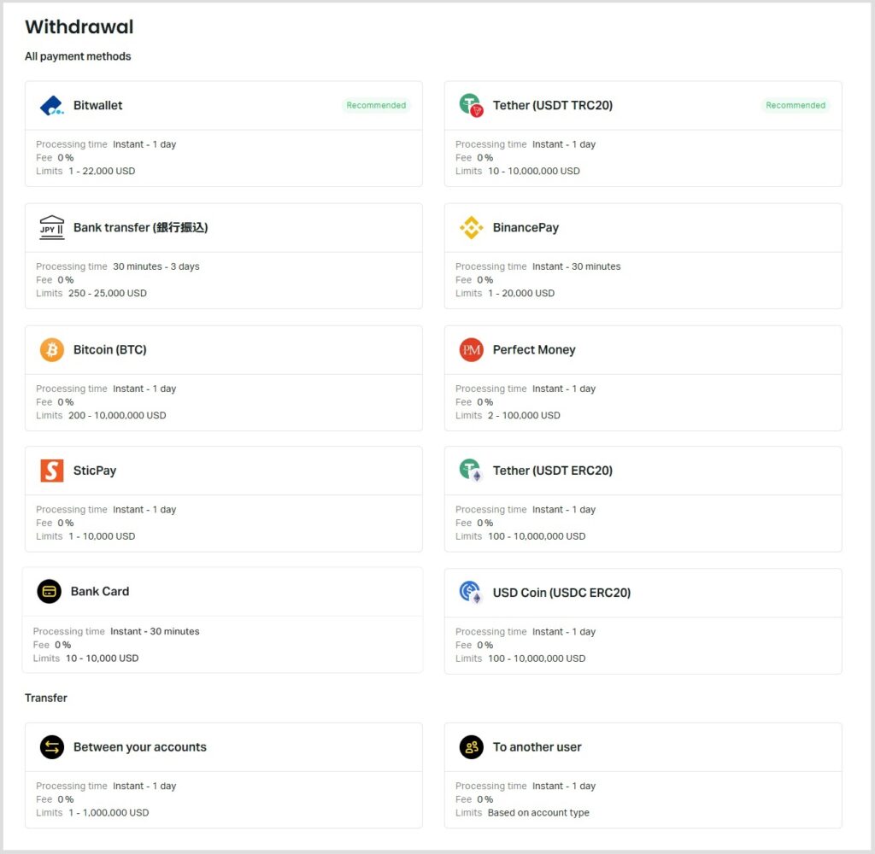
Task: Click the Tether USDT ERC20 icon
Action: tap(471, 471)
